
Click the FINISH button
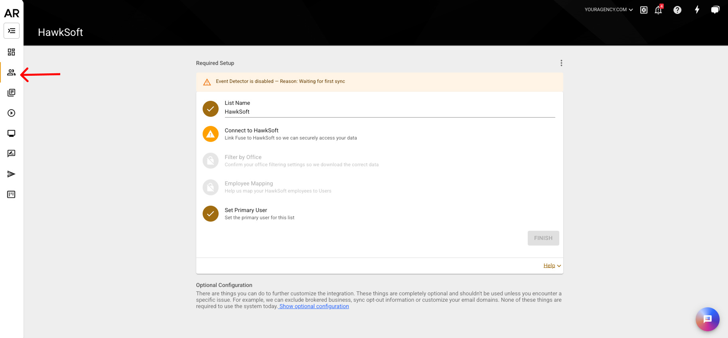pyautogui.click(x=543, y=238)
